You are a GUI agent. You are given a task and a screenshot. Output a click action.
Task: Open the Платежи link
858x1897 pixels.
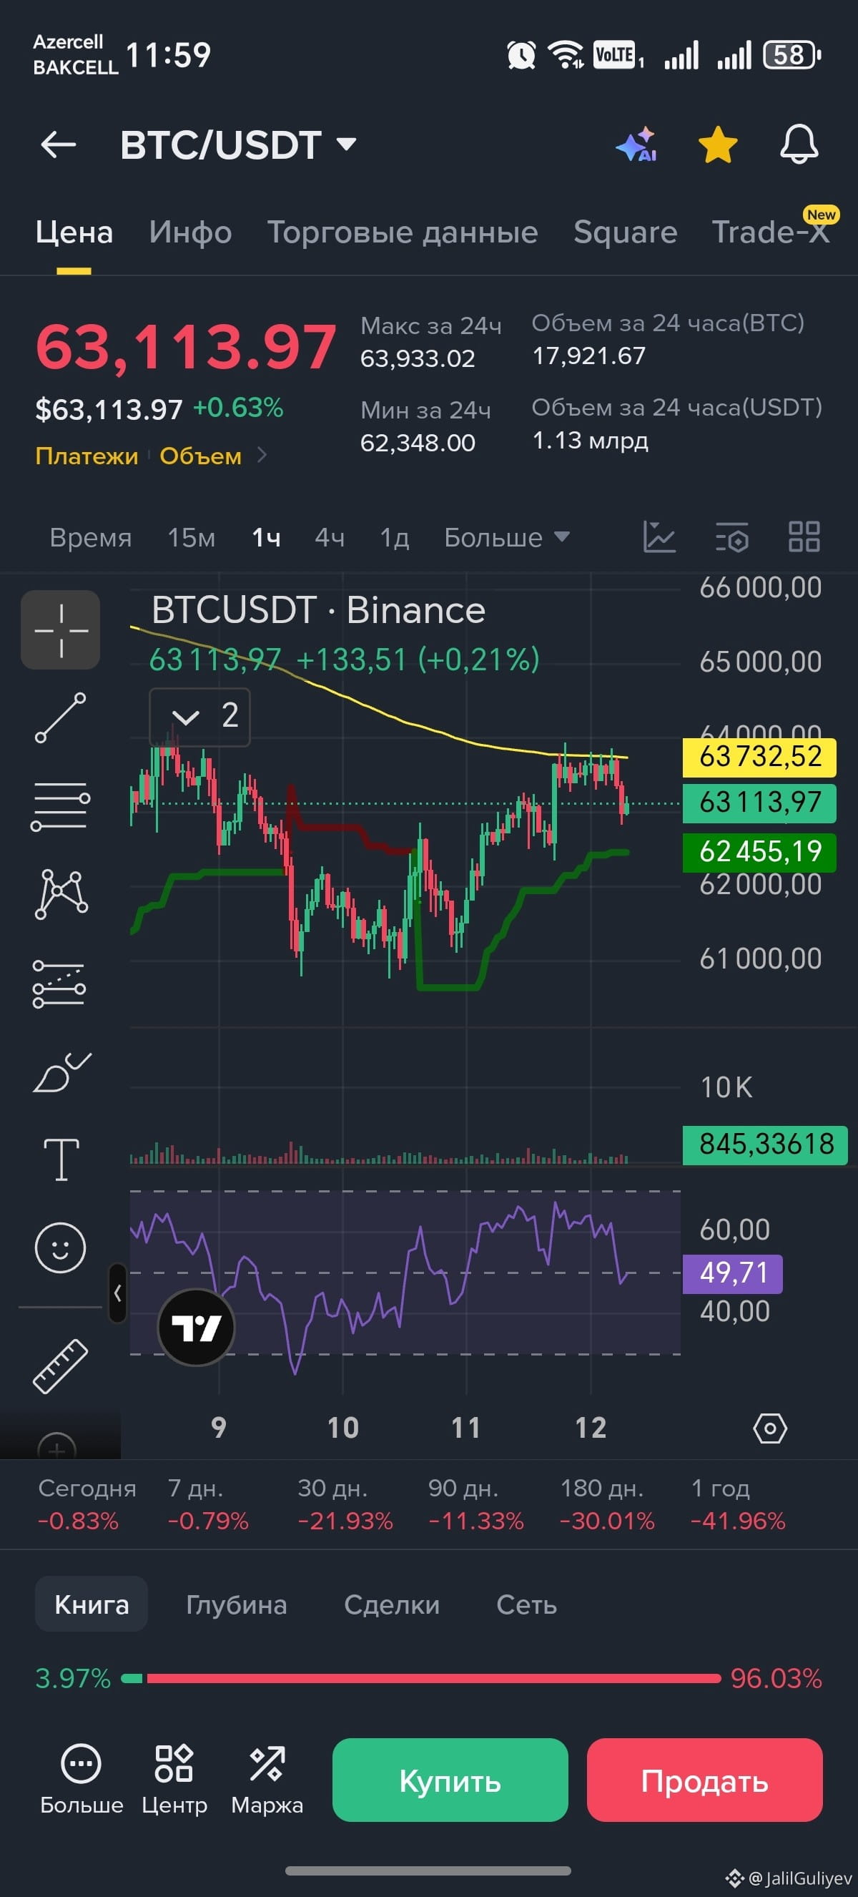coord(87,456)
